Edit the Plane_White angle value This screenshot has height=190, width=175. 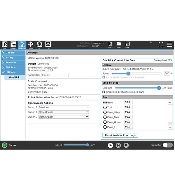point(128,112)
